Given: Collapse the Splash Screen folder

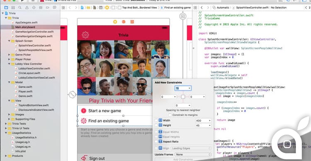Looking at the screenshot, I should (9, 41).
